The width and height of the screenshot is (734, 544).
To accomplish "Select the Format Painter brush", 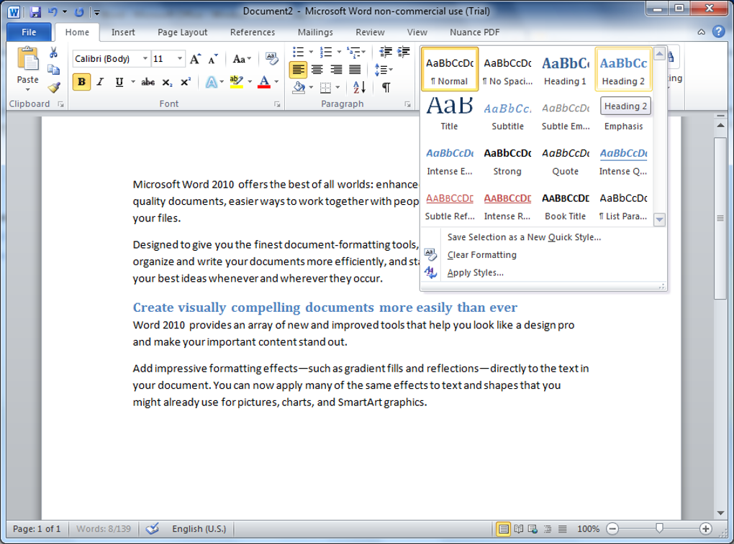I will tap(54, 87).
